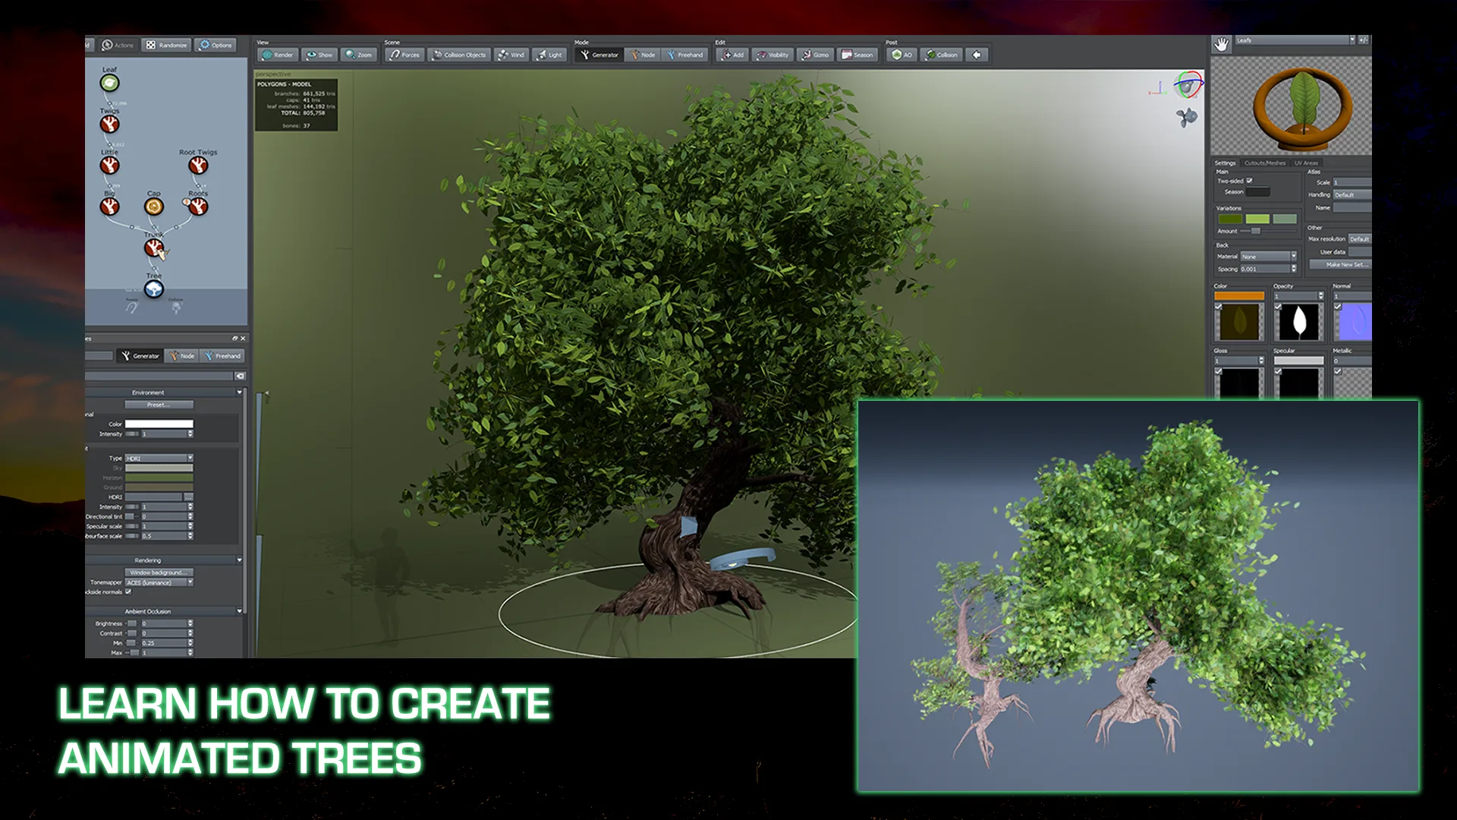The height and width of the screenshot is (820, 1457).
Task: Toggle the Wind scene icon
Action: coord(511,55)
